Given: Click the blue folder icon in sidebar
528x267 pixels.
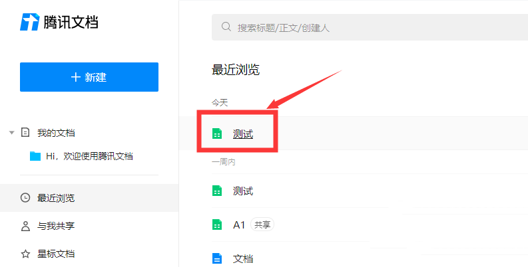Looking at the screenshot, I should point(35,156).
